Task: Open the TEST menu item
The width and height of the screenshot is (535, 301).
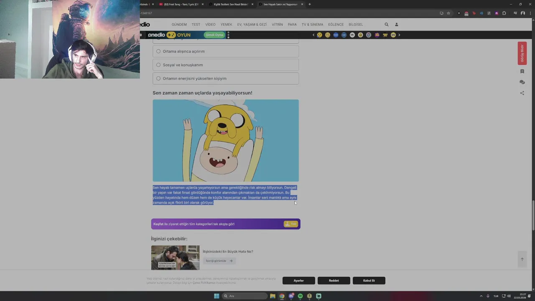Action: pos(196,25)
